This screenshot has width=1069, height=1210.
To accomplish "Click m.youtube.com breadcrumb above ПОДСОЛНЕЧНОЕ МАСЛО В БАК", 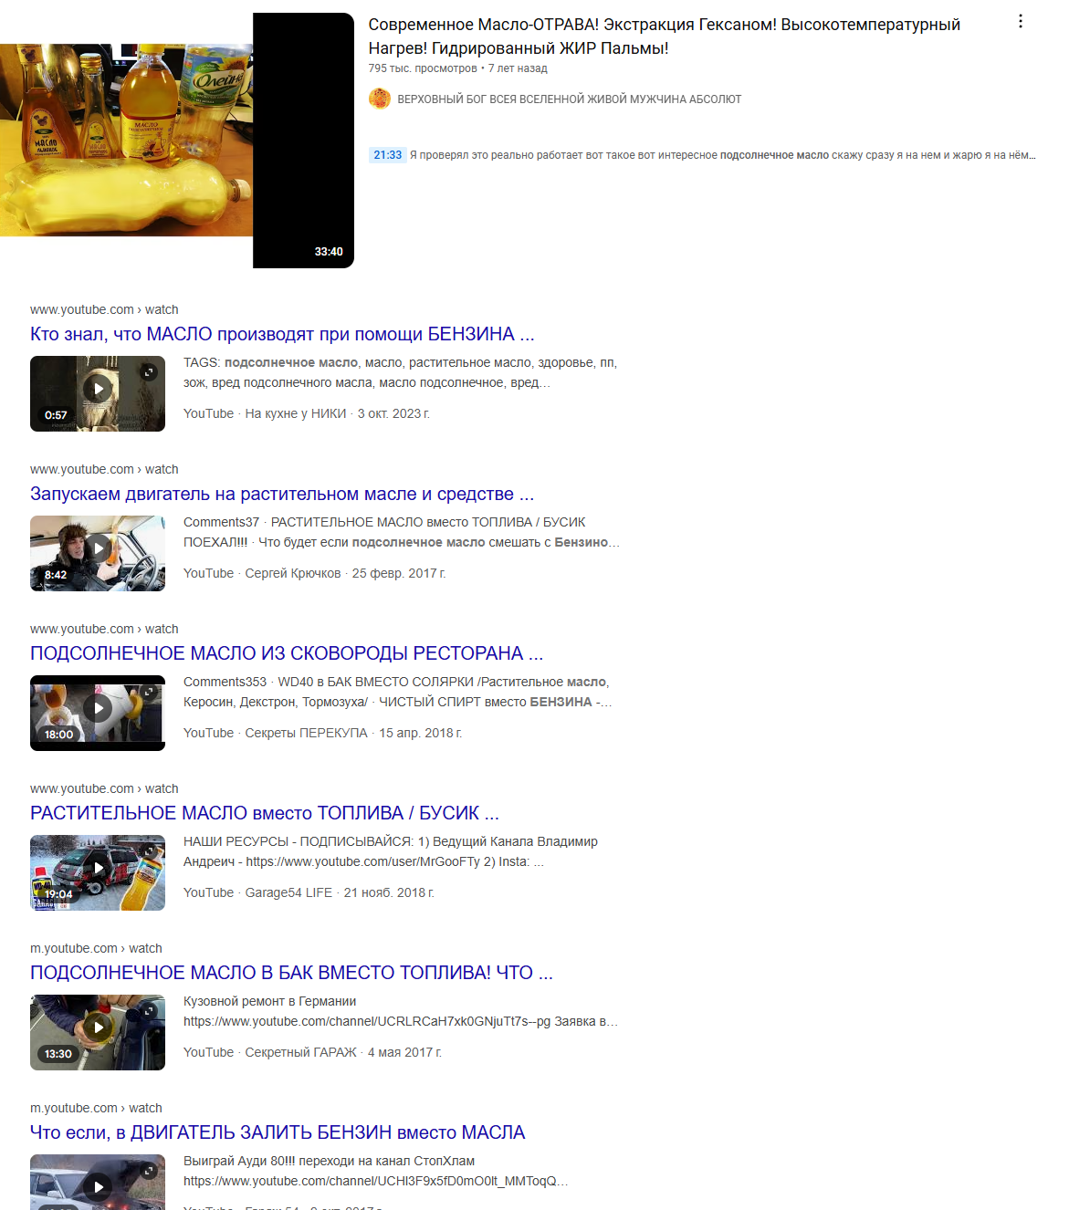I will (x=96, y=948).
